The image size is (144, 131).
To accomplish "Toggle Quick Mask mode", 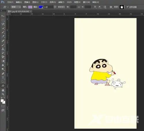I will click(x=3, y=106).
